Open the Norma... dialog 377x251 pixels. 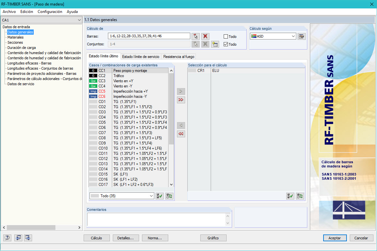(155, 238)
